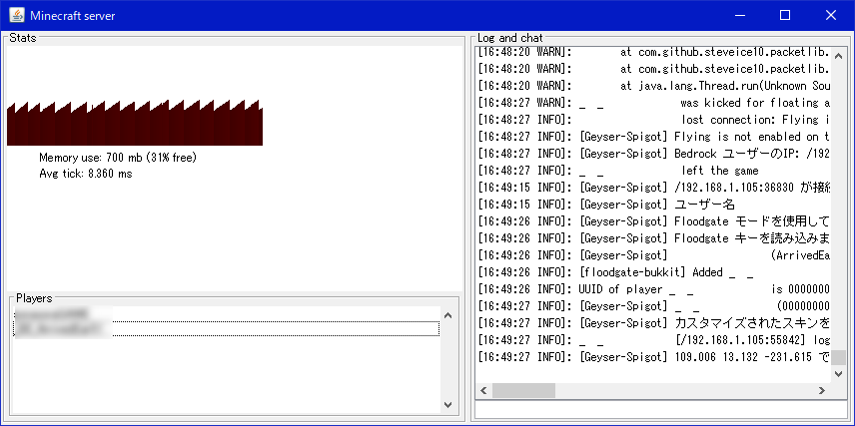
Task: Click the down arrow of the log vertical scrollbar
Action: (839, 374)
